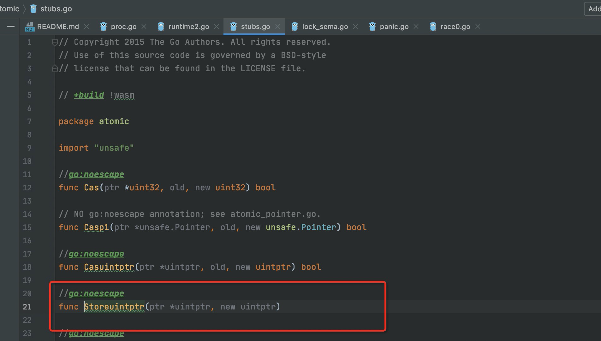Image resolution: width=601 pixels, height=341 pixels.
Task: Click the go:noescape directive on line 17
Action: coord(96,254)
